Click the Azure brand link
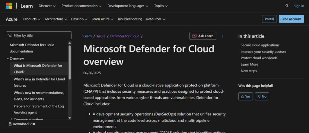 [12, 19]
